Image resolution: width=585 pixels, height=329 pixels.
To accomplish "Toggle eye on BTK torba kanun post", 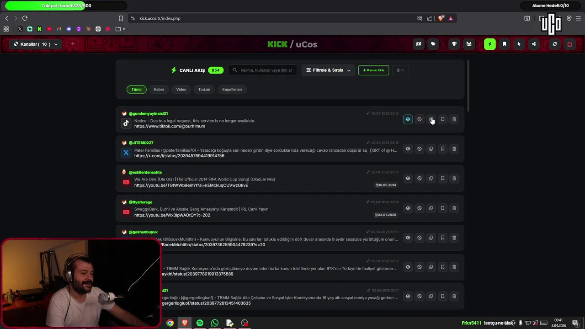I will pos(408,267).
